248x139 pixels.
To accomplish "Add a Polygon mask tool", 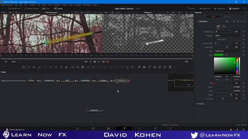I will [110, 67].
